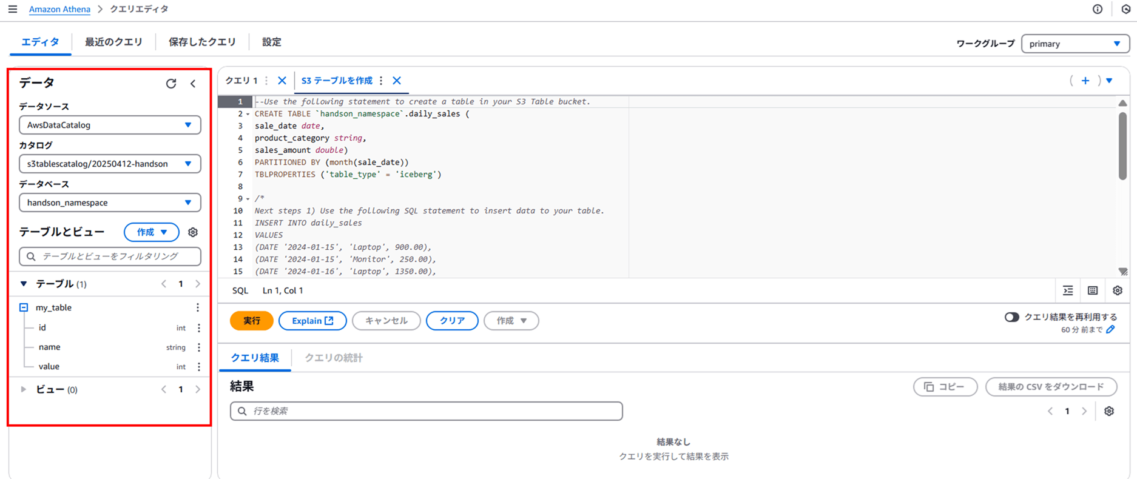This screenshot has width=1137, height=479.
Task: Close the クエリ 1 tab
Action: pyautogui.click(x=282, y=81)
